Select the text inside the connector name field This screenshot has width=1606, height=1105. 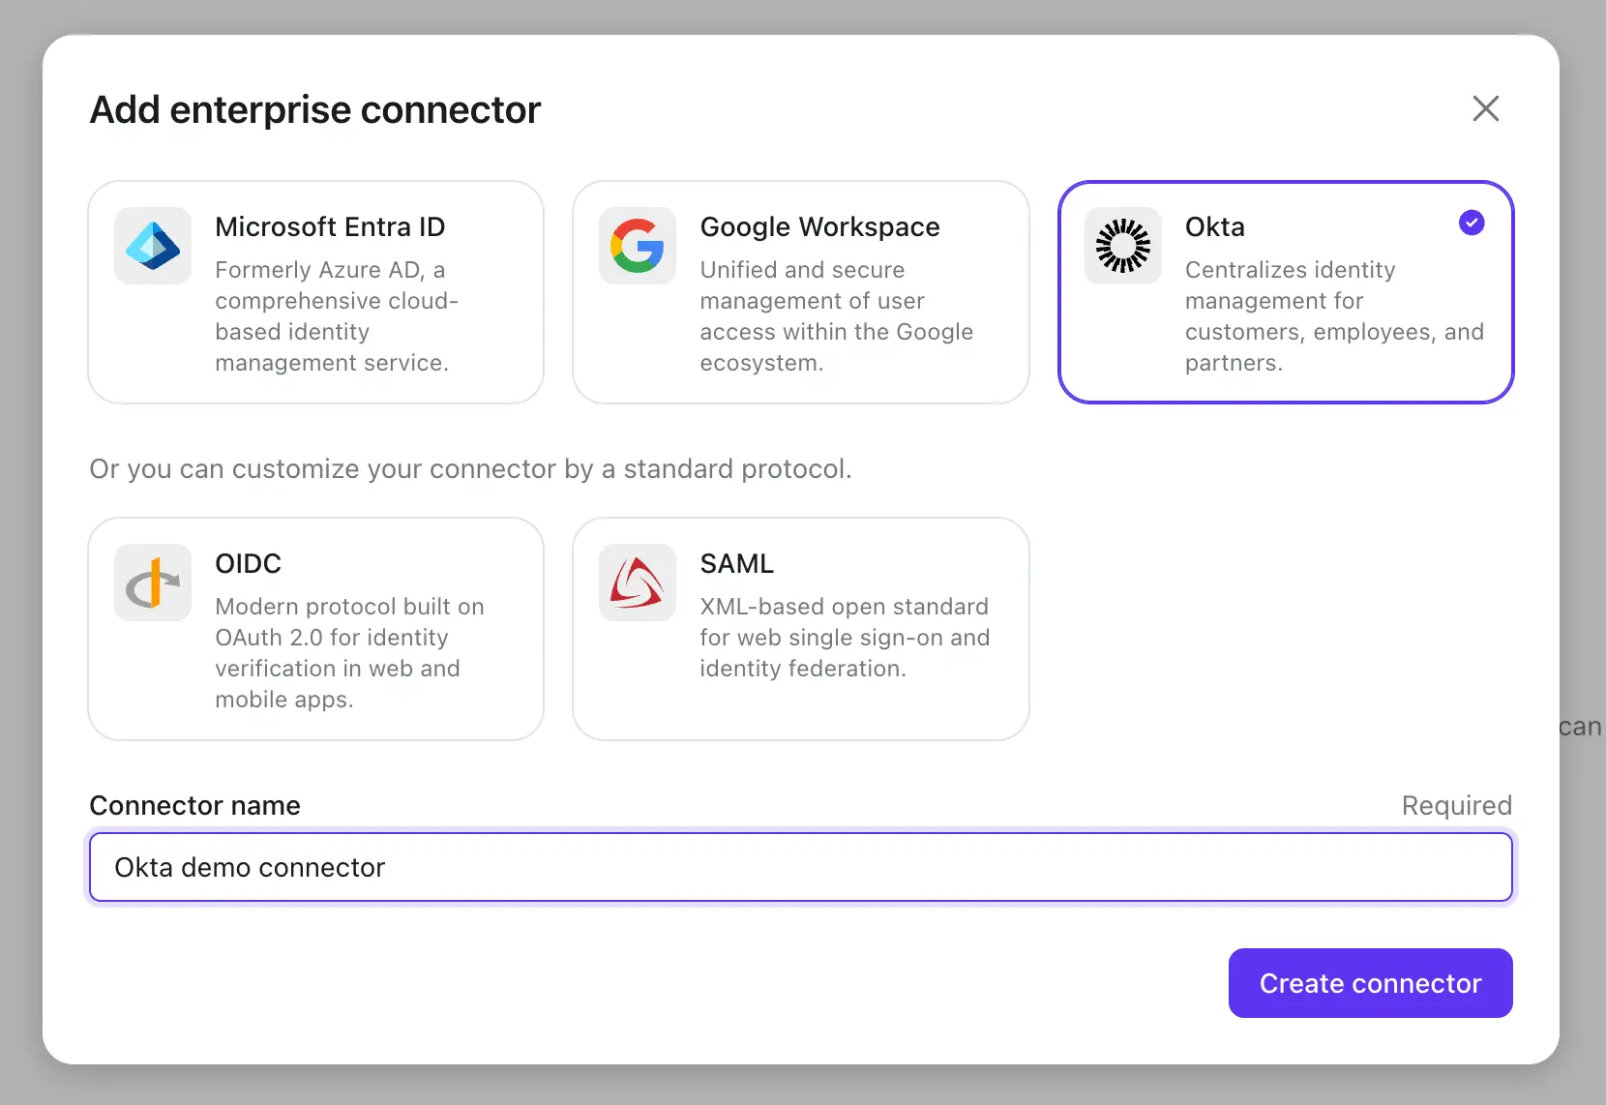249,867
